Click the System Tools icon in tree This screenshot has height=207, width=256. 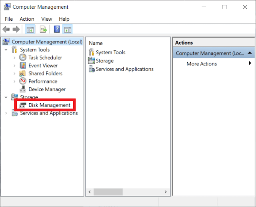[14, 49]
